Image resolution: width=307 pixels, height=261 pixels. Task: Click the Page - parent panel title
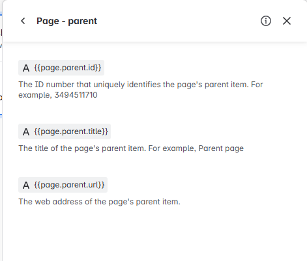66,21
